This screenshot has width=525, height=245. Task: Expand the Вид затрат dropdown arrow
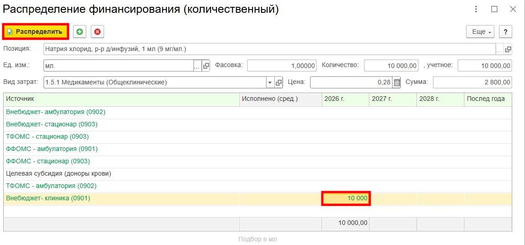270,82
